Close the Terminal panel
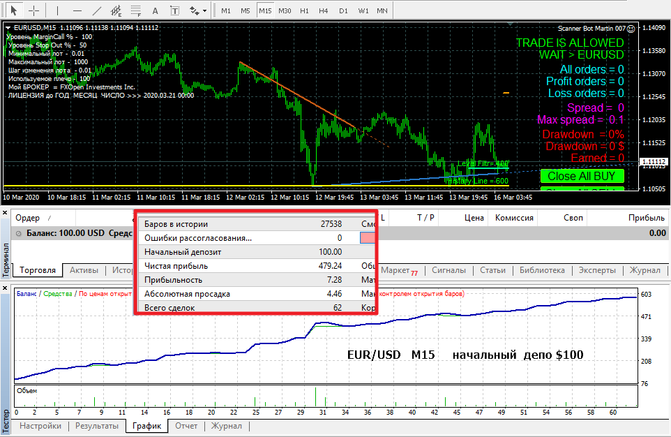The image size is (671, 437). 6,212
